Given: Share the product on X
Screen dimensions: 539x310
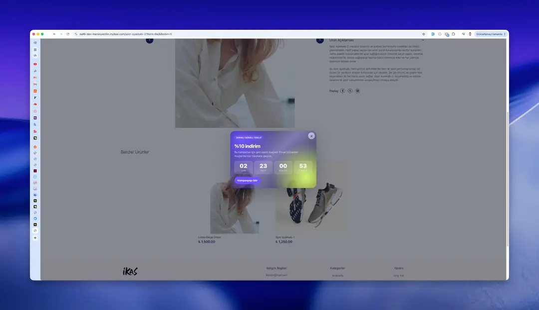Looking at the screenshot, I should (350, 91).
